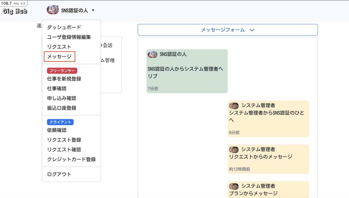Expand the メッセージフォーム section chevron

(x=252, y=30)
